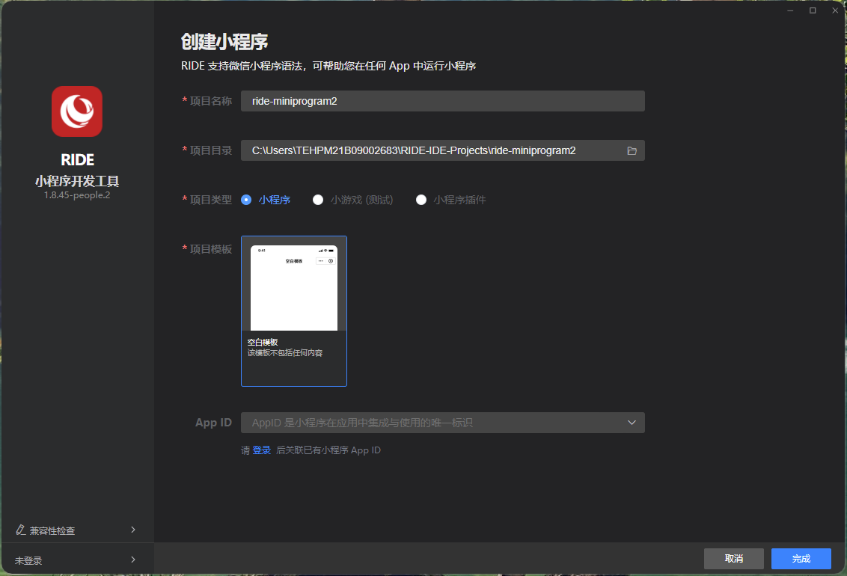Close the RIDE window

(834, 10)
